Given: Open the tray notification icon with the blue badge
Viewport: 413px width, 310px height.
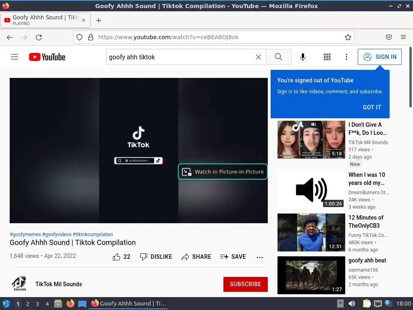Looking at the screenshot, I should point(388,304).
